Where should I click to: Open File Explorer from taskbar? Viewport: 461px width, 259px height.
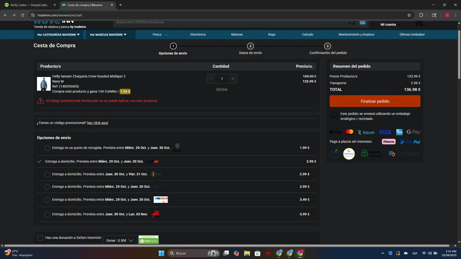point(247,253)
